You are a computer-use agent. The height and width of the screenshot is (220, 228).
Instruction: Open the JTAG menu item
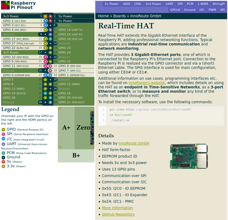click(x=138, y=4)
